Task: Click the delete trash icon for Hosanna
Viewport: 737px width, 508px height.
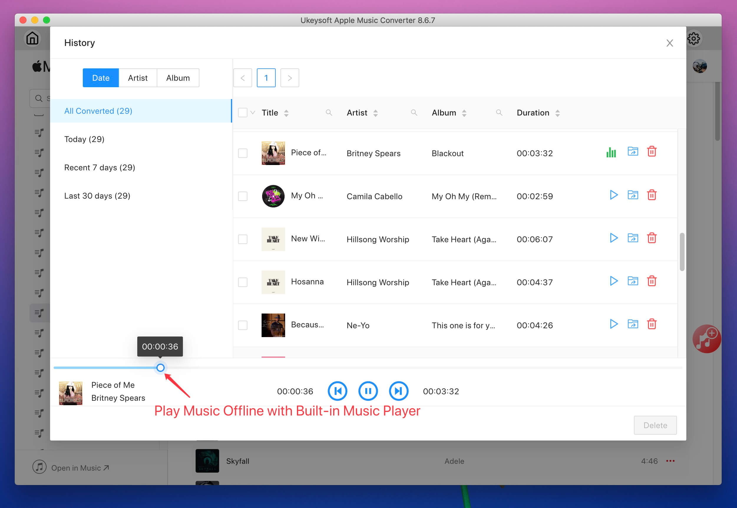Action: point(651,281)
